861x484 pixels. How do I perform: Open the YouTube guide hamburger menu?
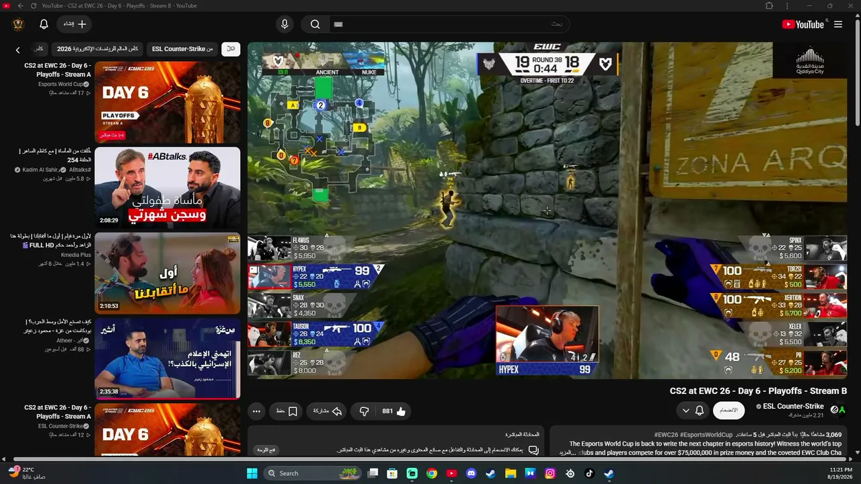(x=838, y=24)
